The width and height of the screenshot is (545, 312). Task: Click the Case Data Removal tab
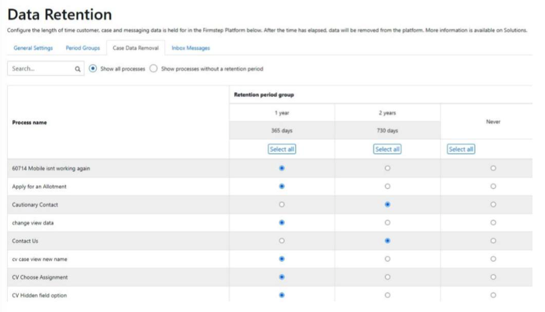tap(135, 48)
